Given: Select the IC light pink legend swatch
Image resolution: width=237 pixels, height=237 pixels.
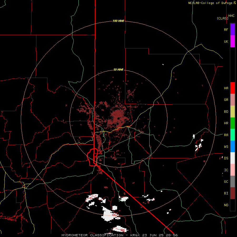Looking at the screenshot, I should point(233,170).
